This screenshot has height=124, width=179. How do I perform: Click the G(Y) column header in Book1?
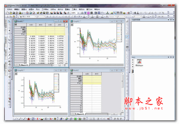point(31,25)
